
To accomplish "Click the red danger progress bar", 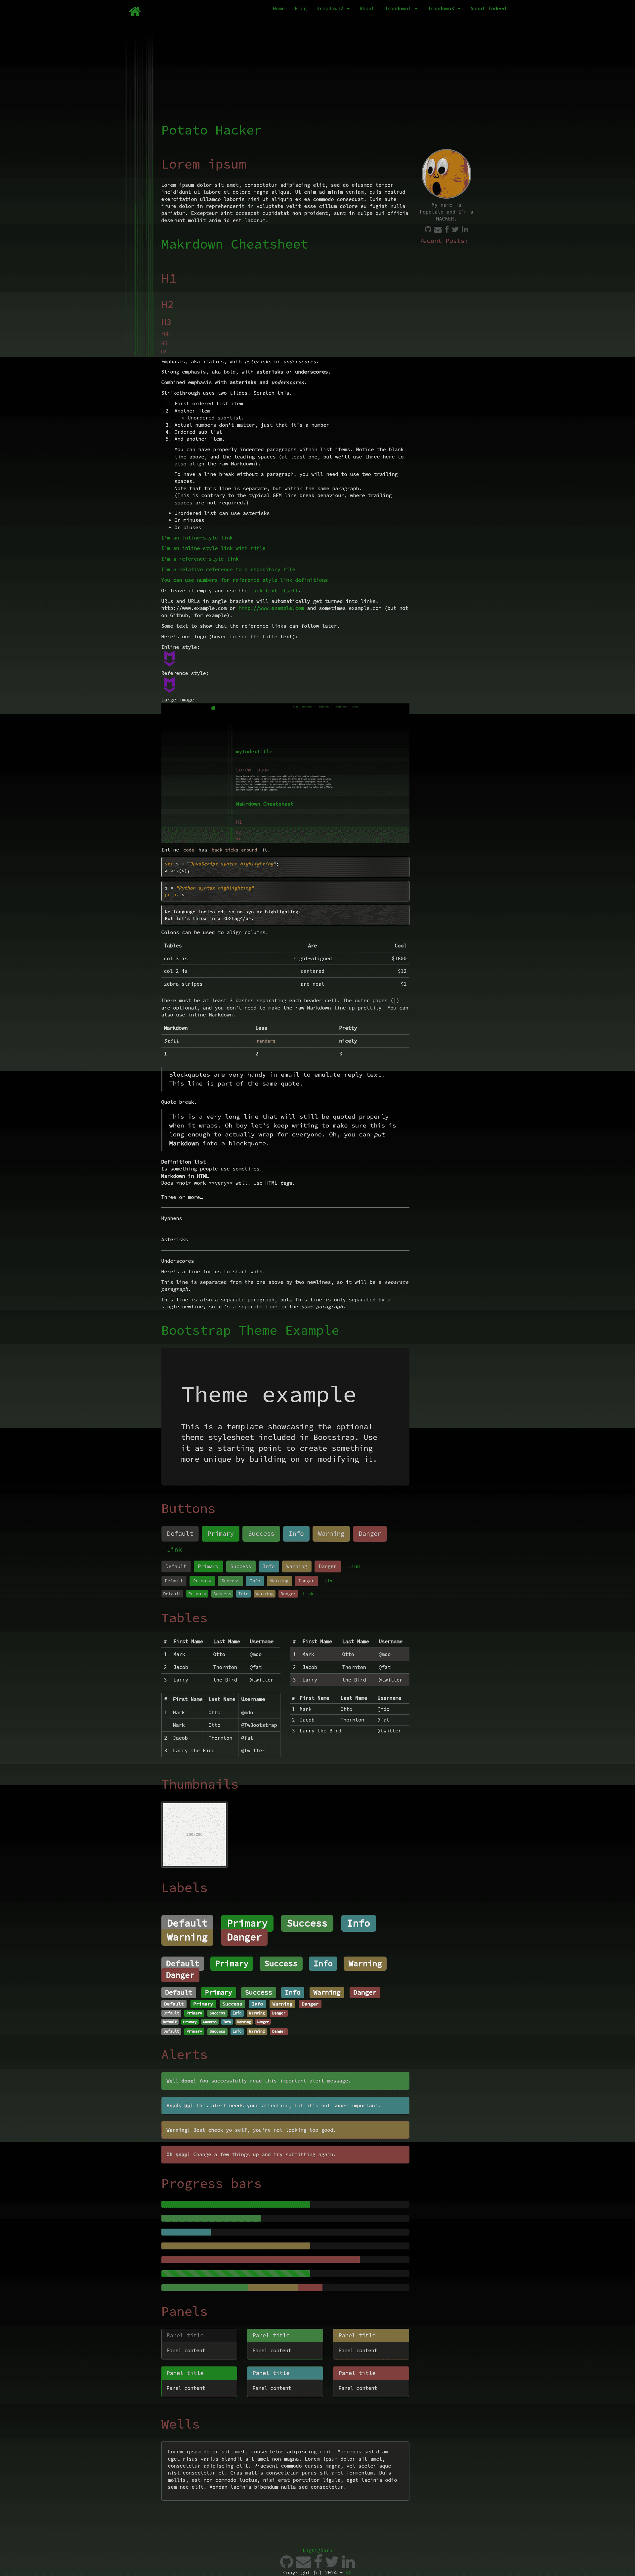I will click(260, 2260).
